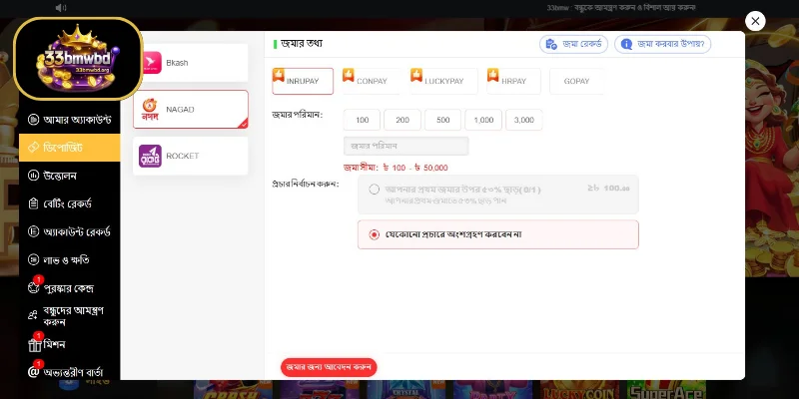Select ROCKET payment method
799x399 pixels.
(191, 156)
